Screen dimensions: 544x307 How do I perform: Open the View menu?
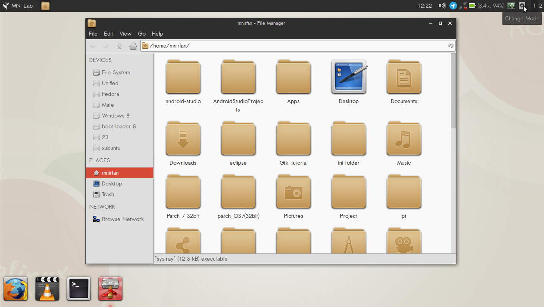126,34
